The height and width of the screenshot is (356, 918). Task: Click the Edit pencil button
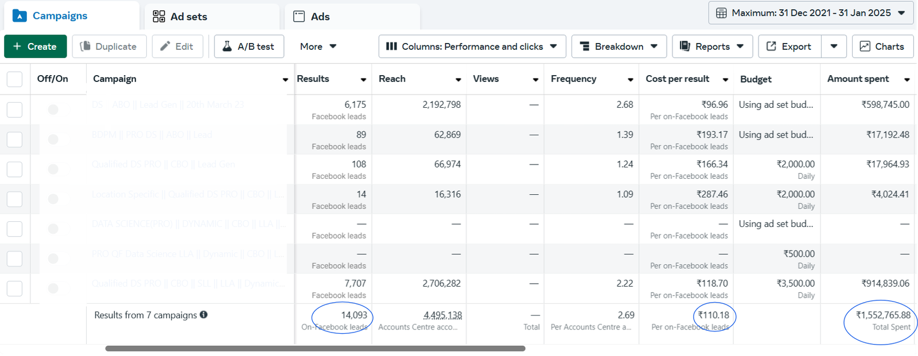tap(177, 46)
